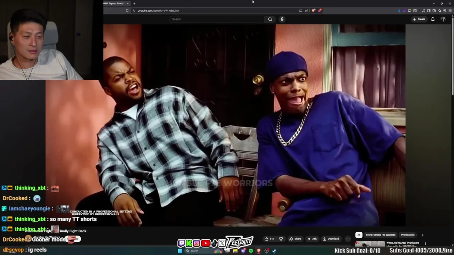This screenshot has height=255, width=454.
Task: Open the YouTube account avatar menu
Action: coord(443,19)
